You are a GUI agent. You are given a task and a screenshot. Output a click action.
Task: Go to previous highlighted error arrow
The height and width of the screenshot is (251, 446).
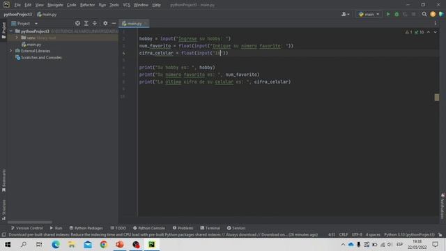pos(429,32)
